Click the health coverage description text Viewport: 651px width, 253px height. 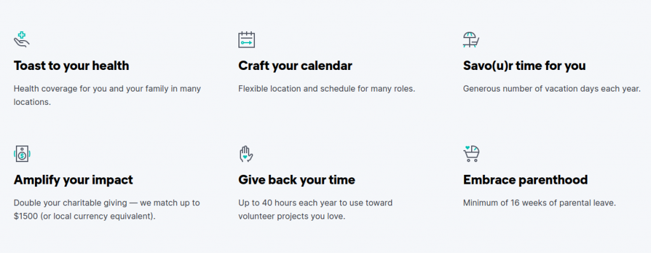point(107,95)
